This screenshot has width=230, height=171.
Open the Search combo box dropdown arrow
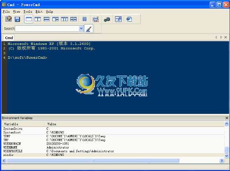tap(81, 29)
